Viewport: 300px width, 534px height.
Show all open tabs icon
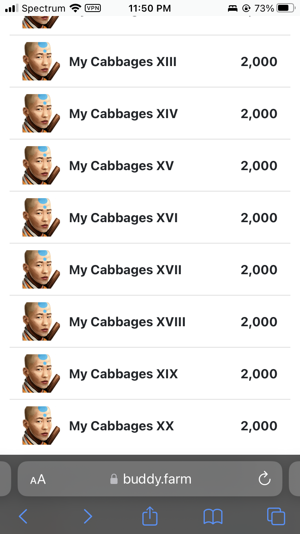coord(276,516)
